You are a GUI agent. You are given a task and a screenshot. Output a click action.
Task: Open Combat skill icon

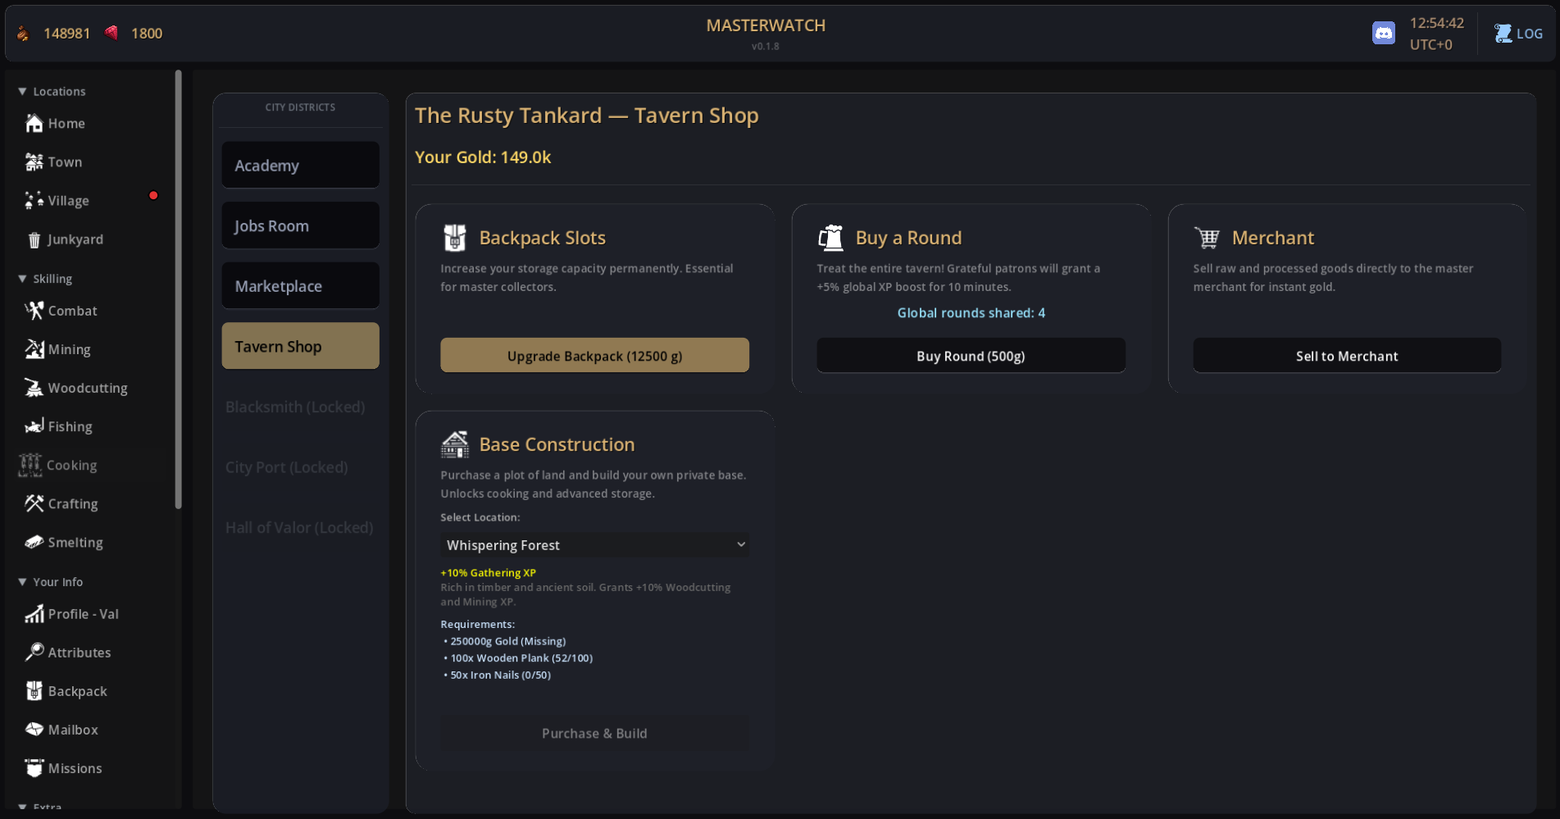pyautogui.click(x=34, y=311)
